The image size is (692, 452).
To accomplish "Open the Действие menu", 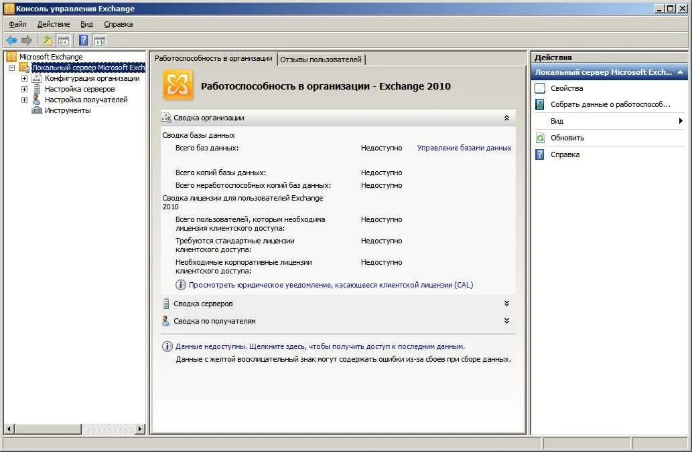I will tap(54, 24).
